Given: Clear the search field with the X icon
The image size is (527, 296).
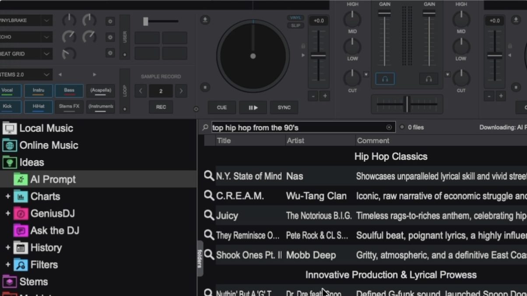Looking at the screenshot, I should coord(389,127).
